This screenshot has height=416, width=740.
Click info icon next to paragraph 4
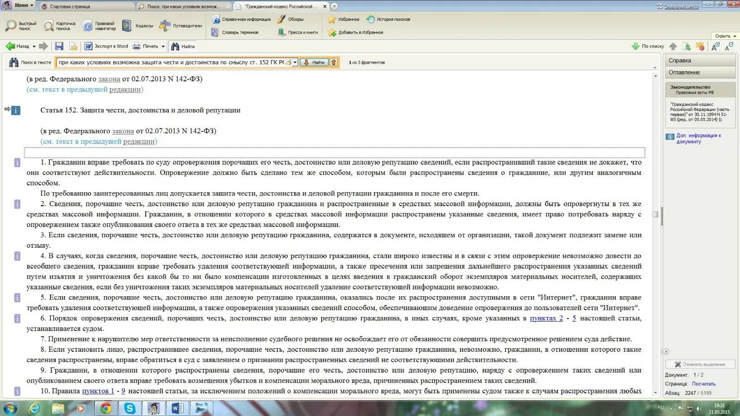tap(17, 256)
